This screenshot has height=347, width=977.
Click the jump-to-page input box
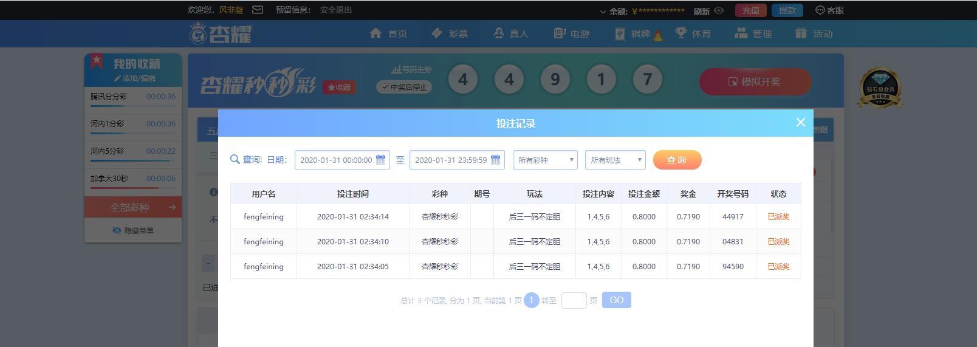tap(574, 300)
